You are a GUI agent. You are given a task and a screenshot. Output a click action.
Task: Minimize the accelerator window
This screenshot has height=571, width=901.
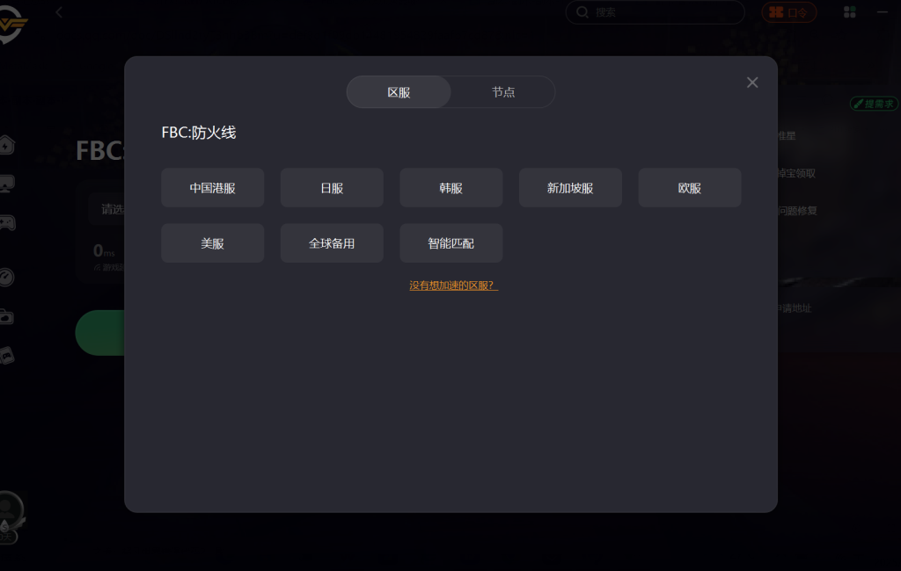[883, 12]
